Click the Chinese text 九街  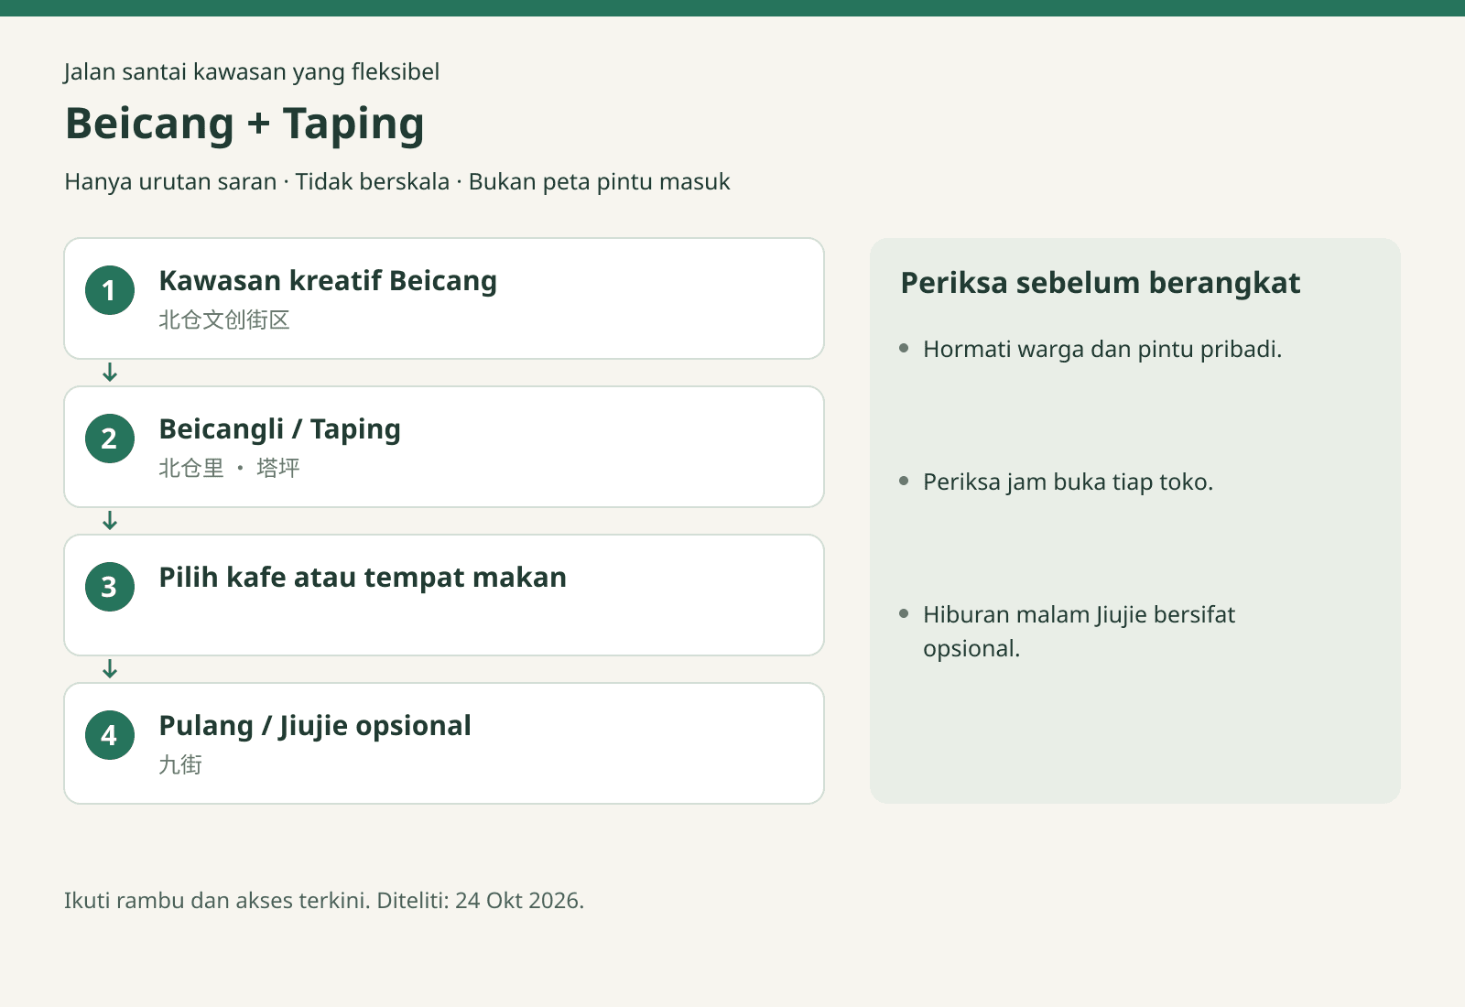tap(180, 764)
